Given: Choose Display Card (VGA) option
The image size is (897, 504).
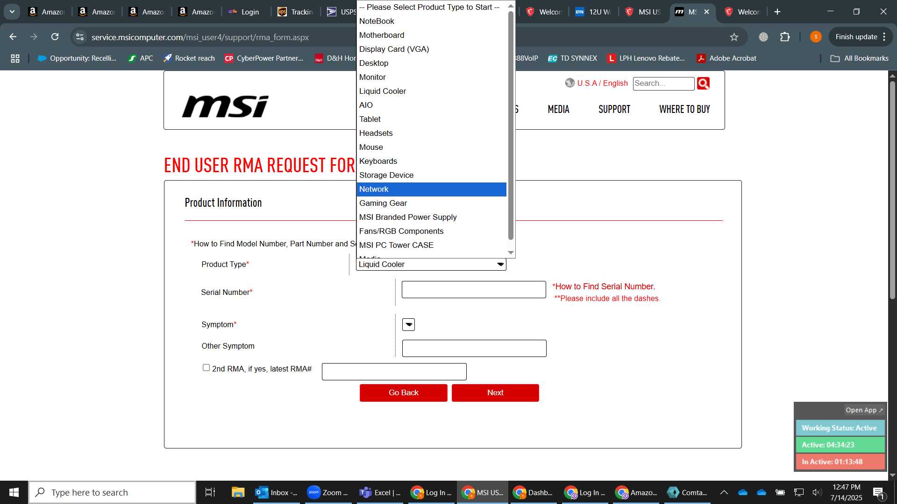Looking at the screenshot, I should (x=431, y=49).
